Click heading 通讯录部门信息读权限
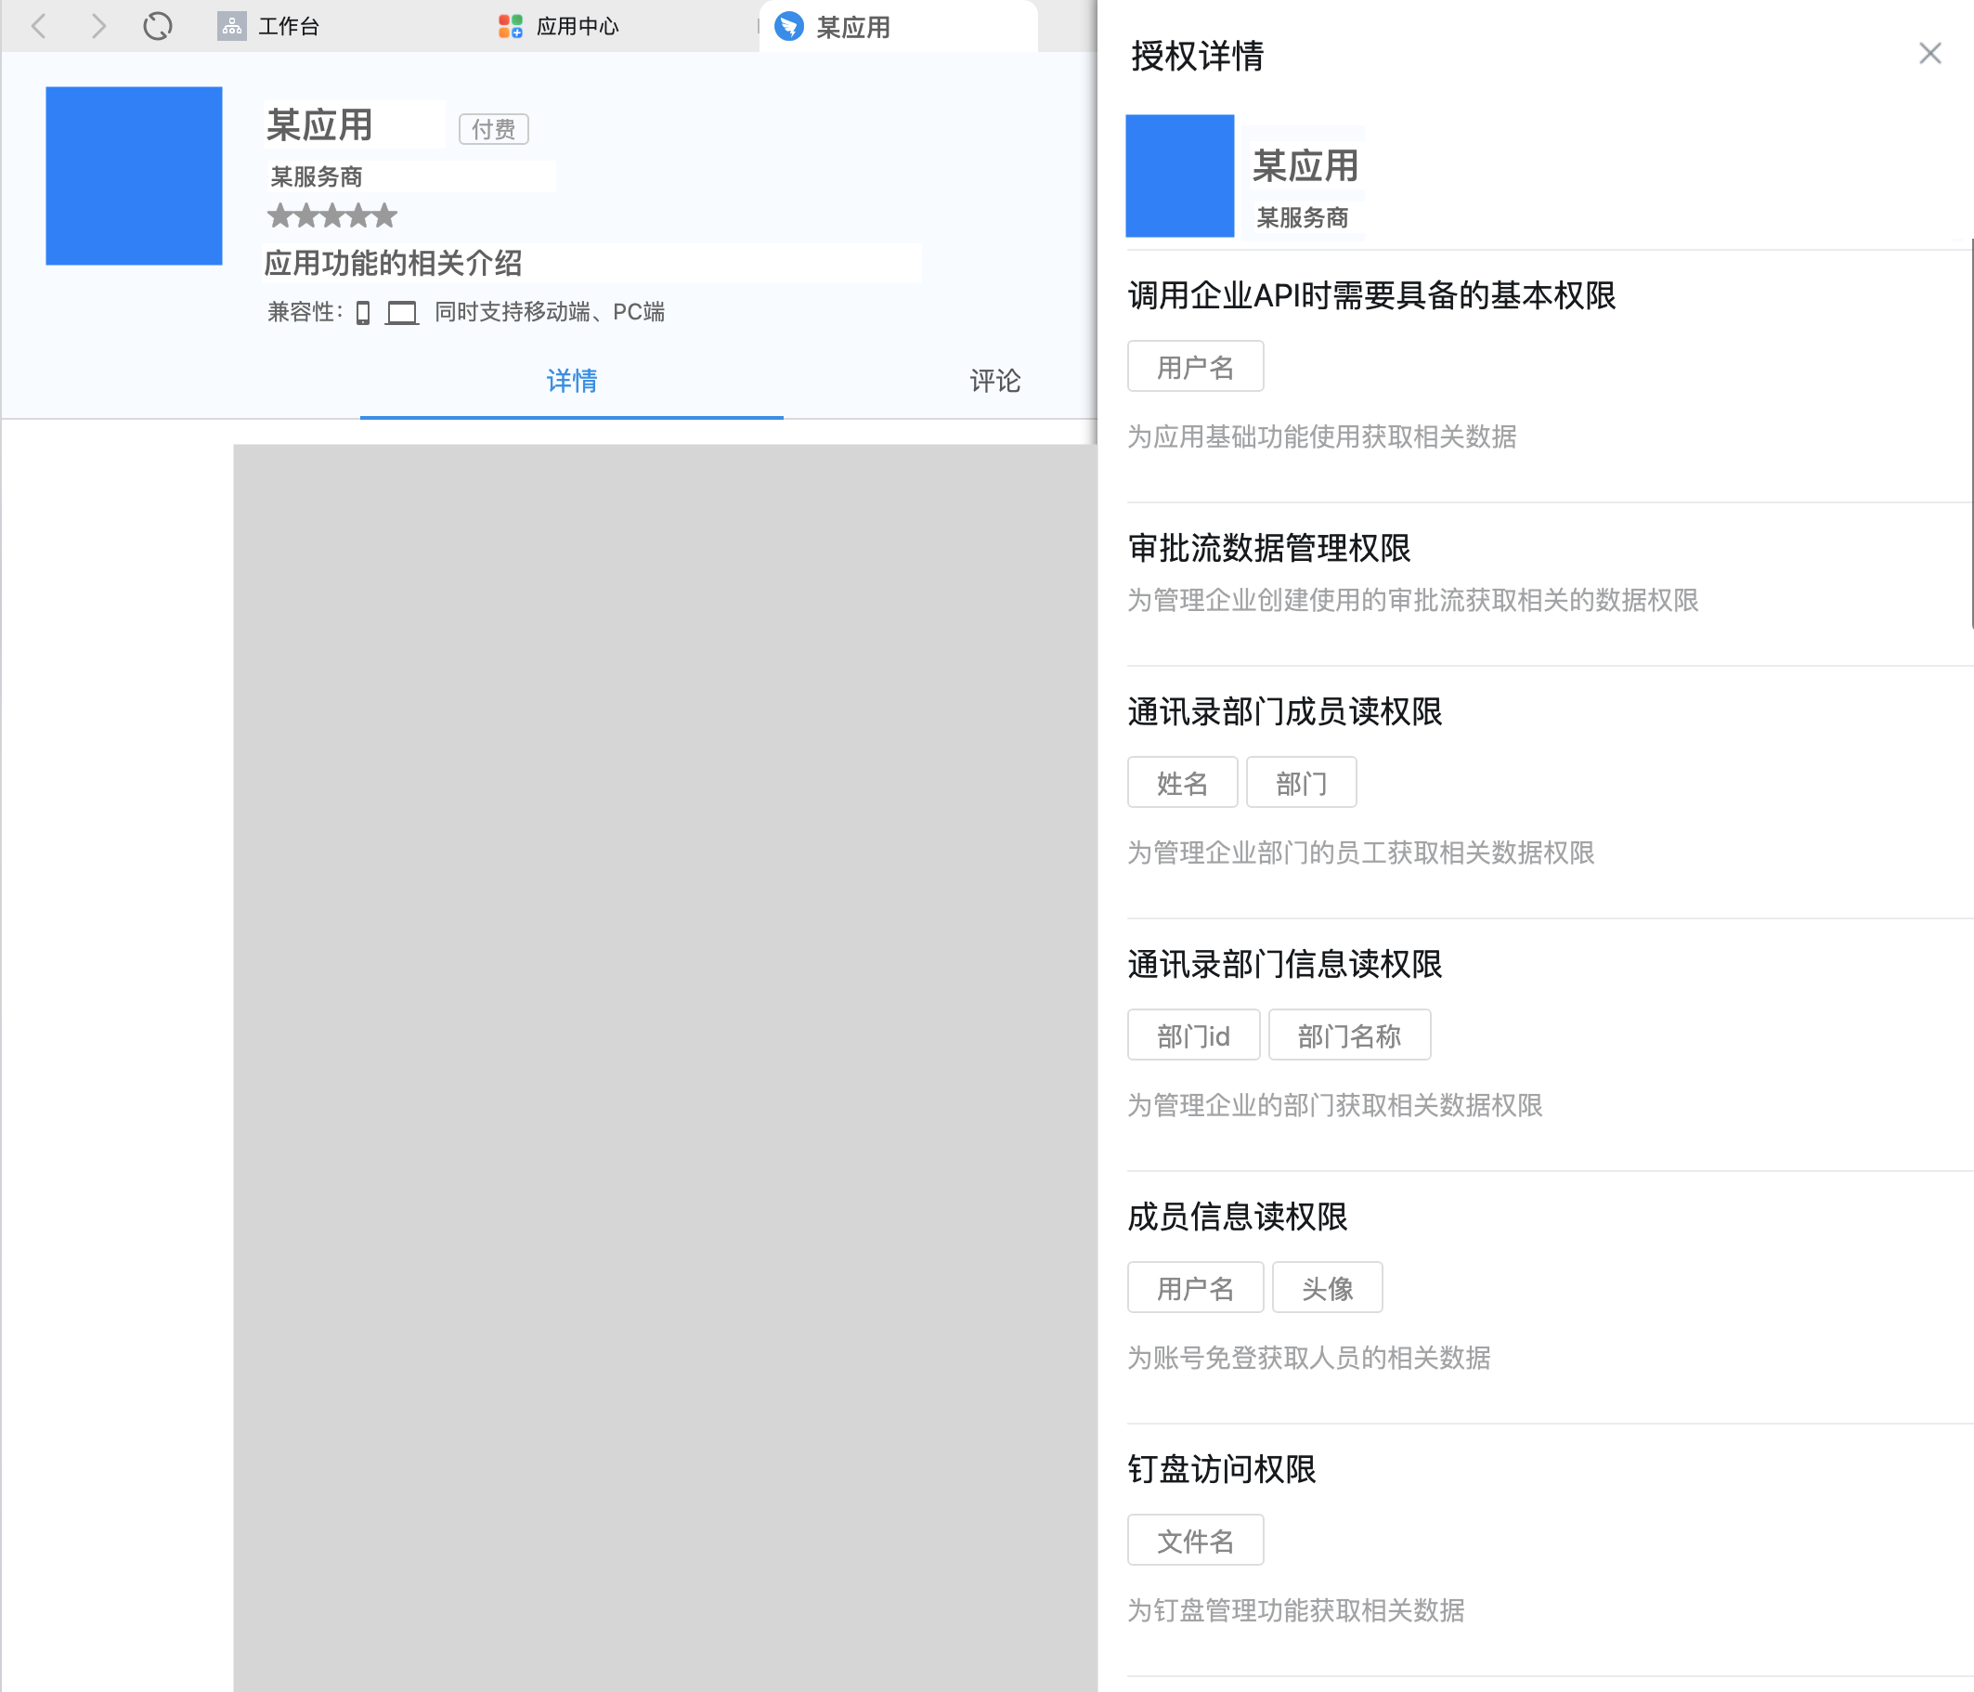The width and height of the screenshot is (1974, 1692). point(1285,964)
